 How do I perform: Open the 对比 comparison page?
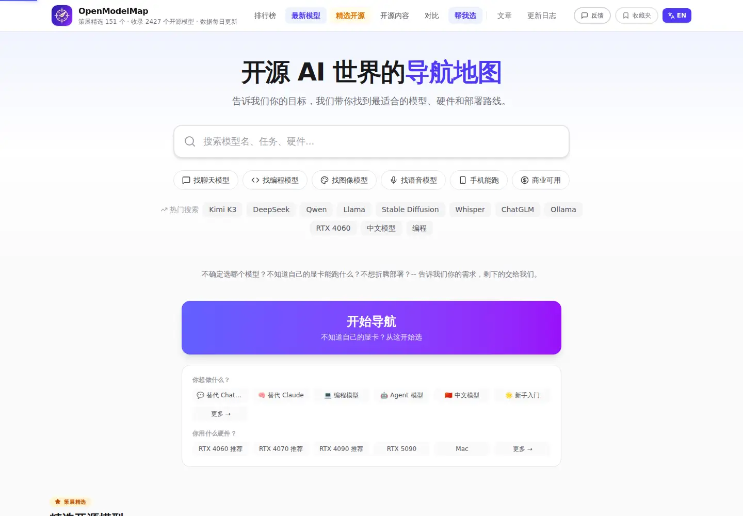(432, 15)
